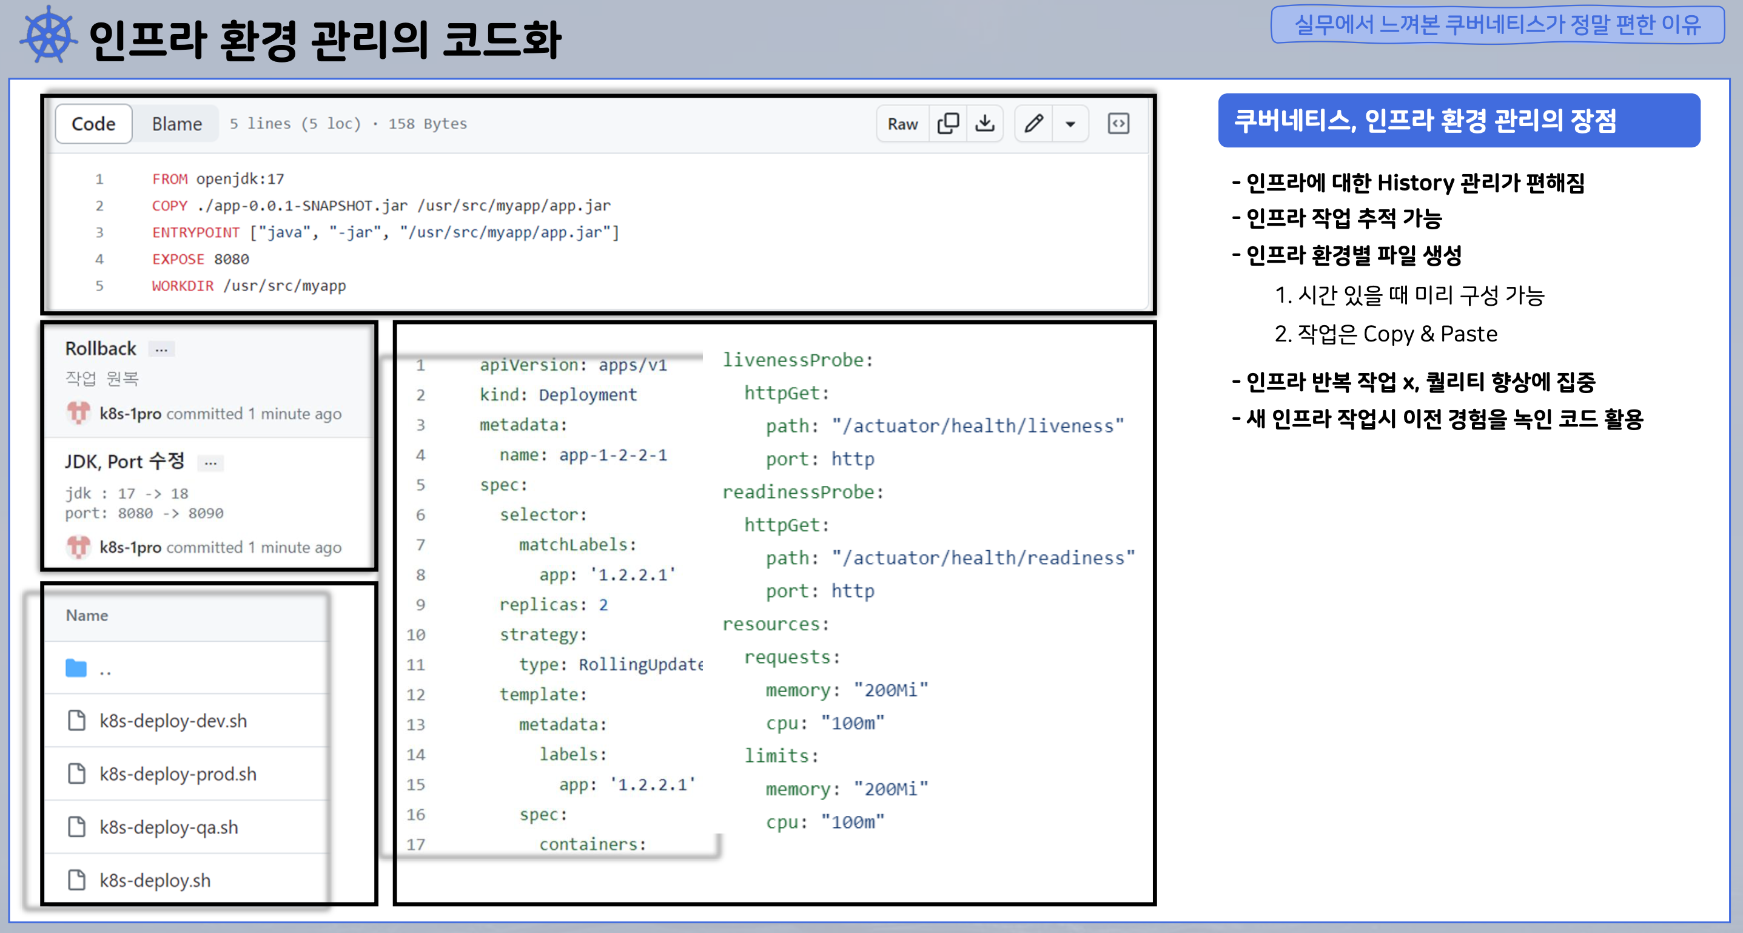Open k8s-deploy.sh file
Screen dimensions: 1743x933
[155, 880]
